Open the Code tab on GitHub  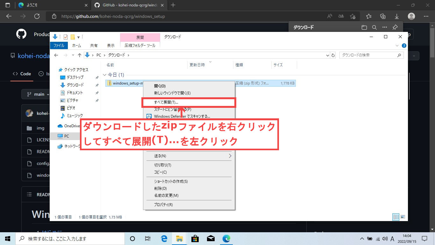22,74
